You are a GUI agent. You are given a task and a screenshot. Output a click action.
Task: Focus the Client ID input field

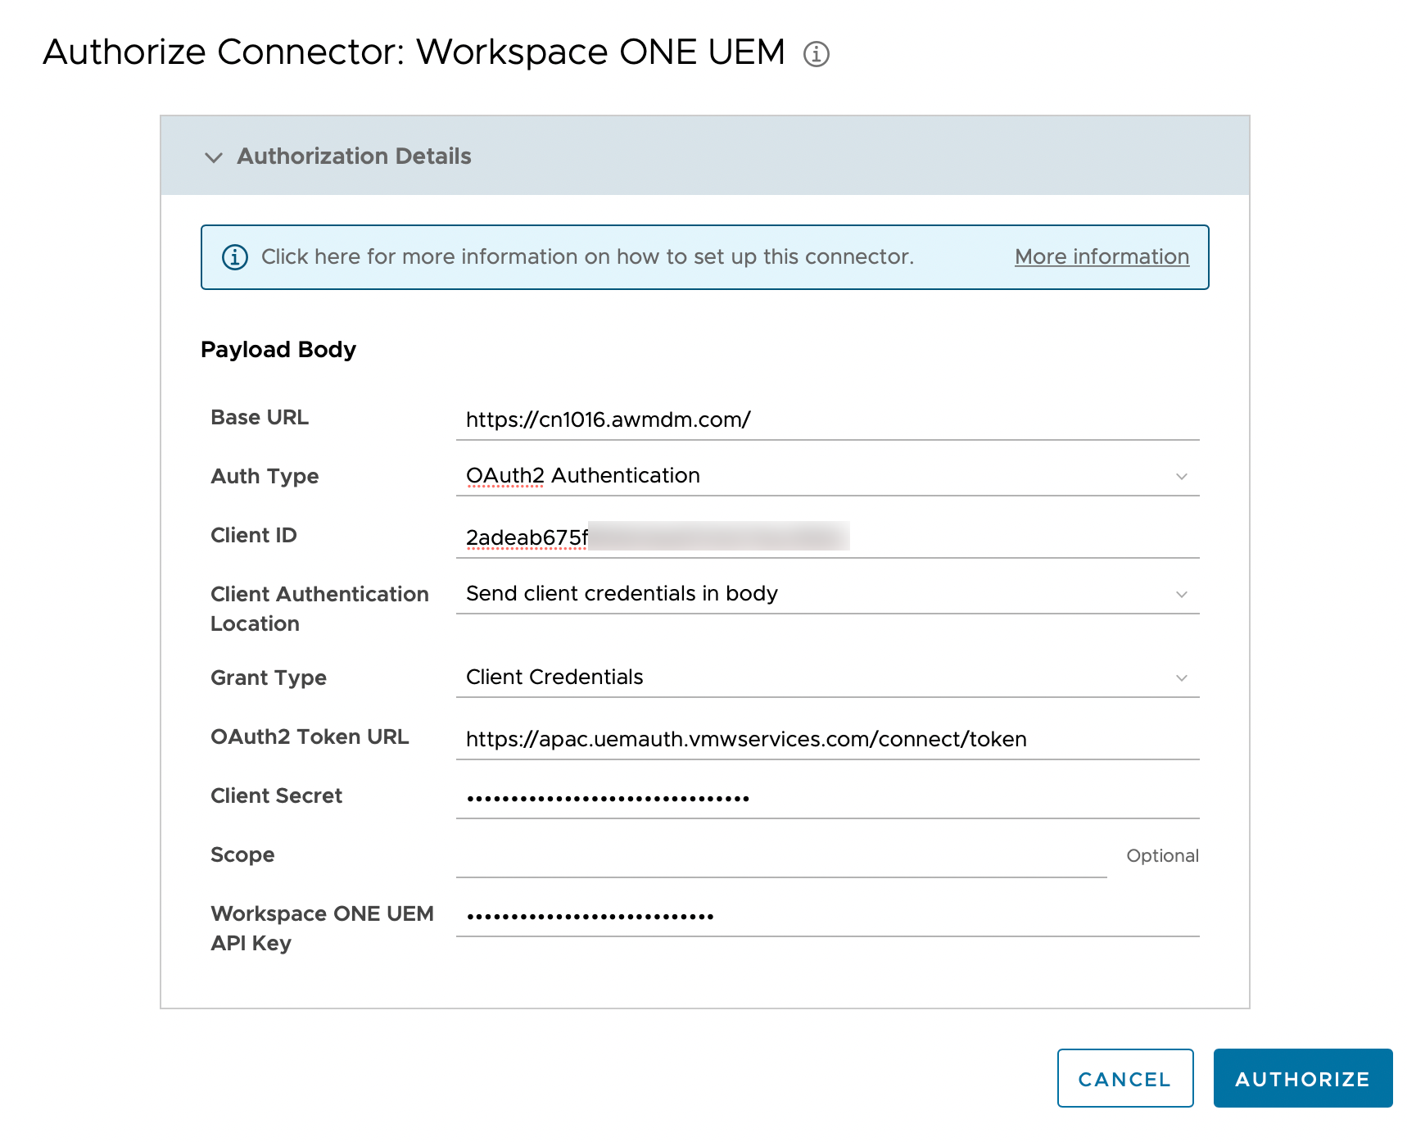[827, 537]
